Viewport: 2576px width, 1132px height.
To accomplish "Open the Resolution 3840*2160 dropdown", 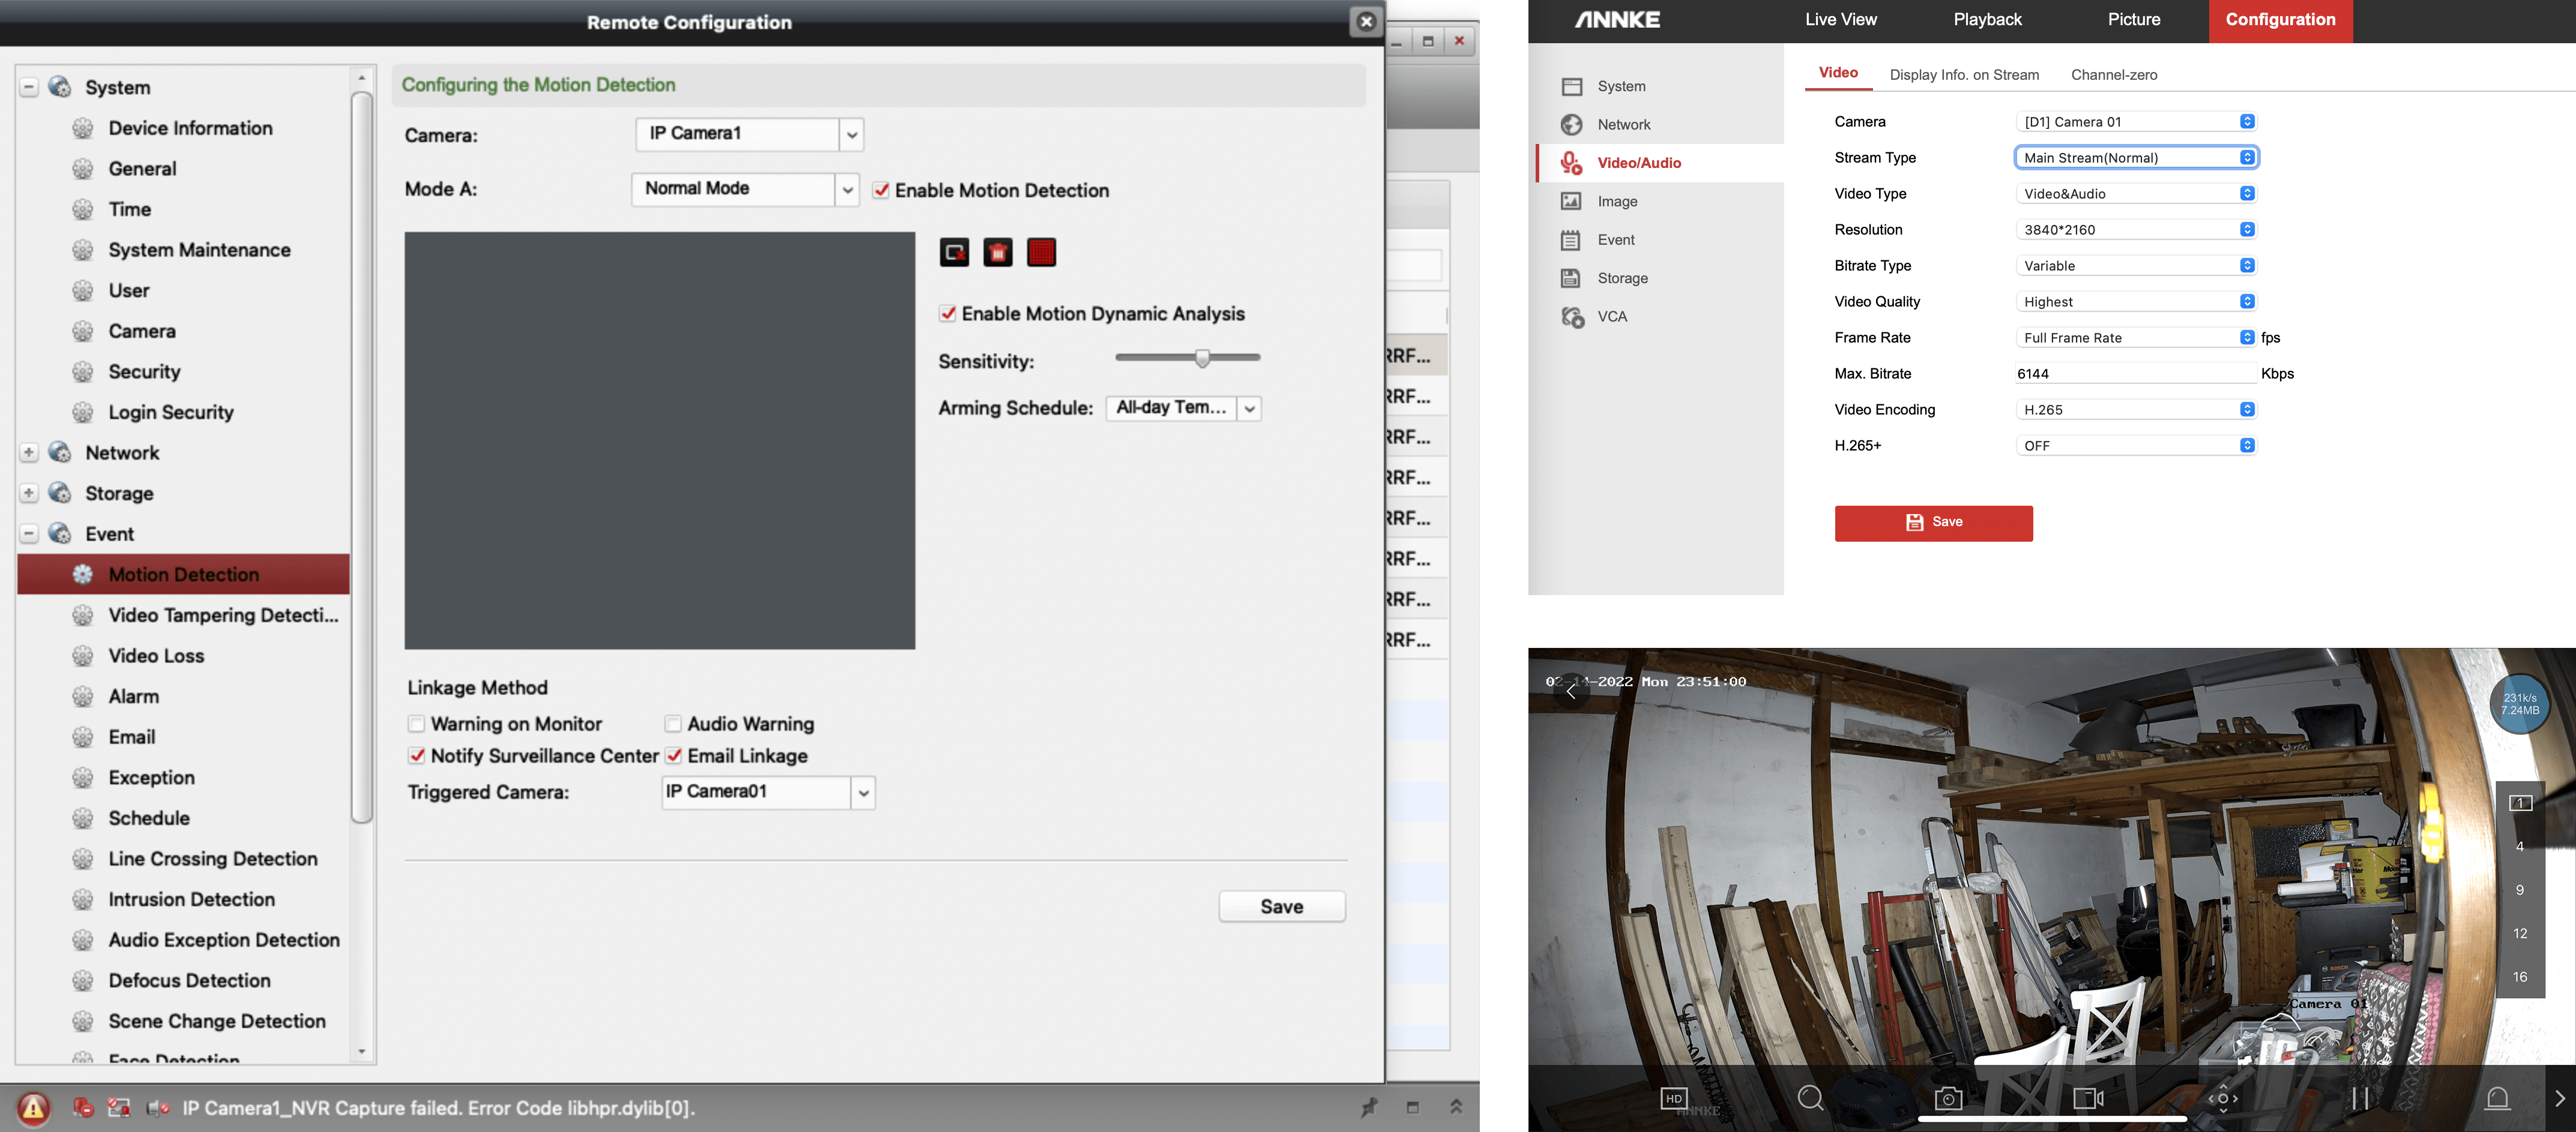I will click(2136, 230).
